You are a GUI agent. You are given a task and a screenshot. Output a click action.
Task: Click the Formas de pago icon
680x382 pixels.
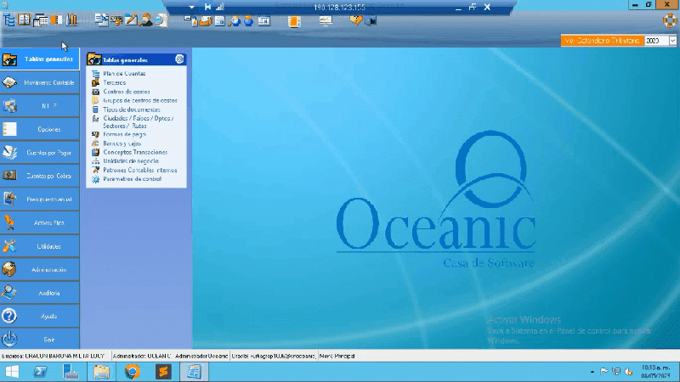point(95,134)
